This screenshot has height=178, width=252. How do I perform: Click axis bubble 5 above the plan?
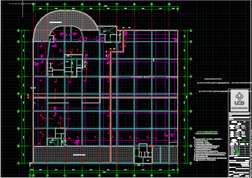pyautogui.click(x=82, y=4)
